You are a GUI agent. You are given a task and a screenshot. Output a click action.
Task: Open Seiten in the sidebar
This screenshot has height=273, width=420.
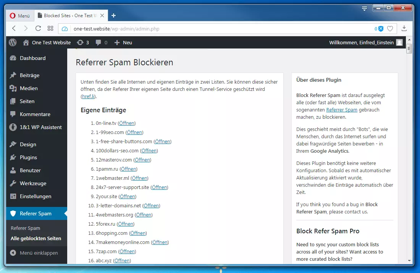point(37,101)
